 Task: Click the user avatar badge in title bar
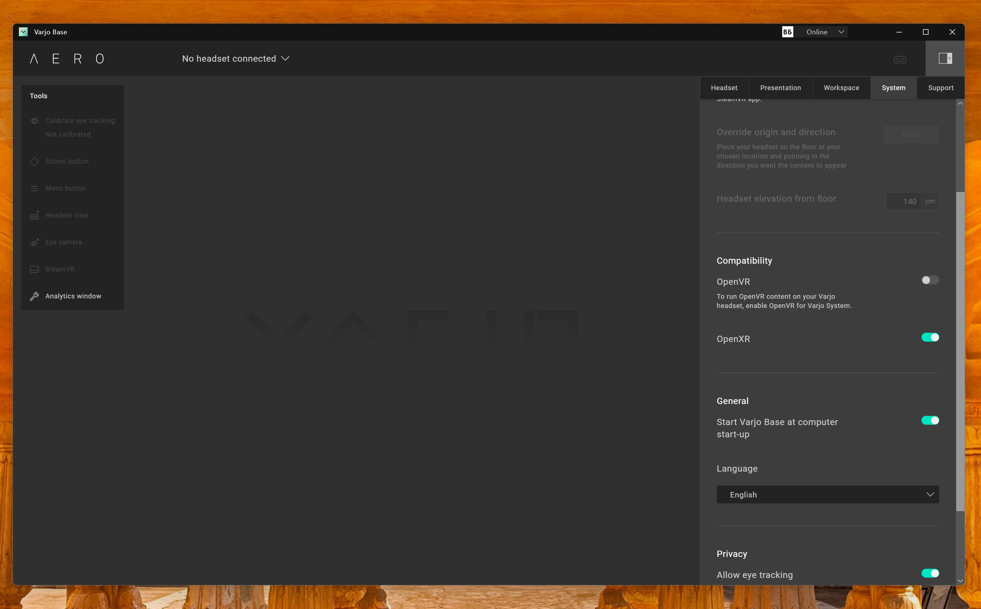(x=787, y=32)
